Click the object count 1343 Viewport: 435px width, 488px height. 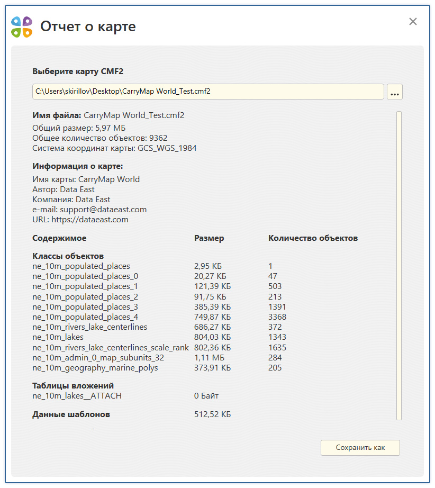277,337
